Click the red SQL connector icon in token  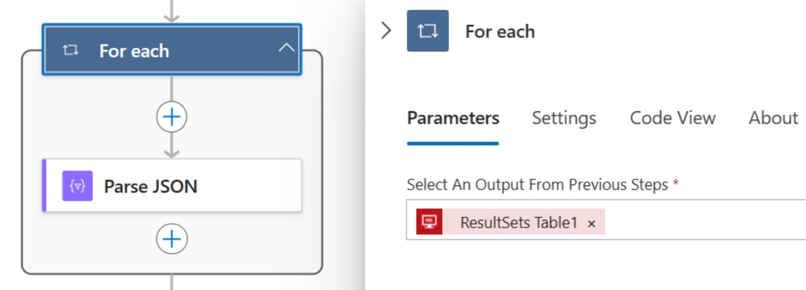pyautogui.click(x=429, y=221)
